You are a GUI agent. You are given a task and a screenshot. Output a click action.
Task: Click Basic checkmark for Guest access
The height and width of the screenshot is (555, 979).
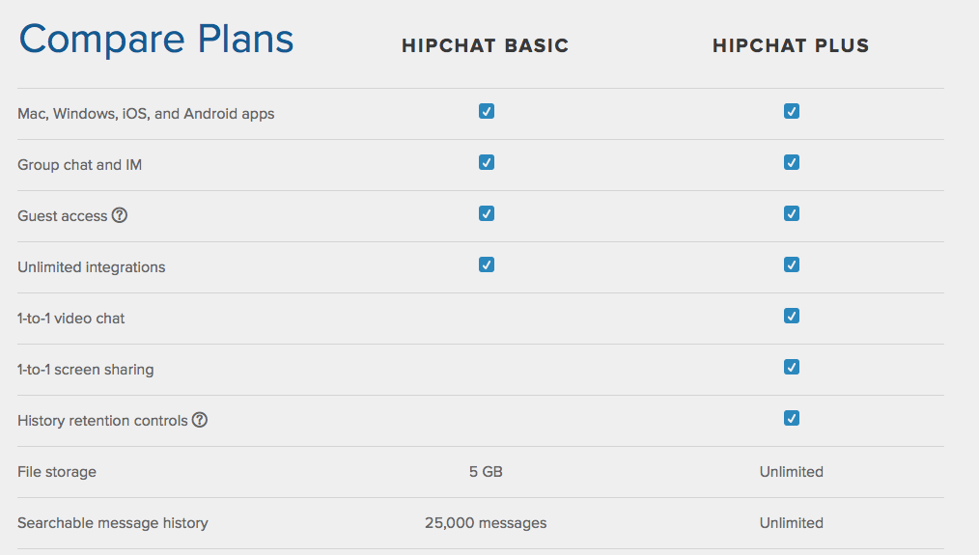487,213
